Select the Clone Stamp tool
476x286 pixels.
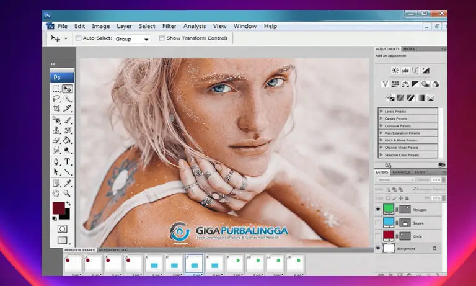click(56, 130)
